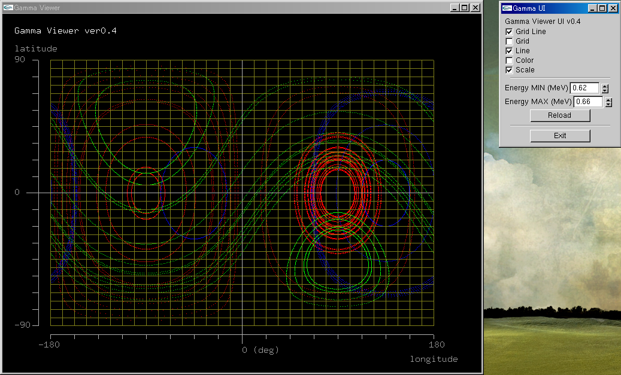
Task: Maximize the Gamma UI window
Action: click(x=602, y=8)
